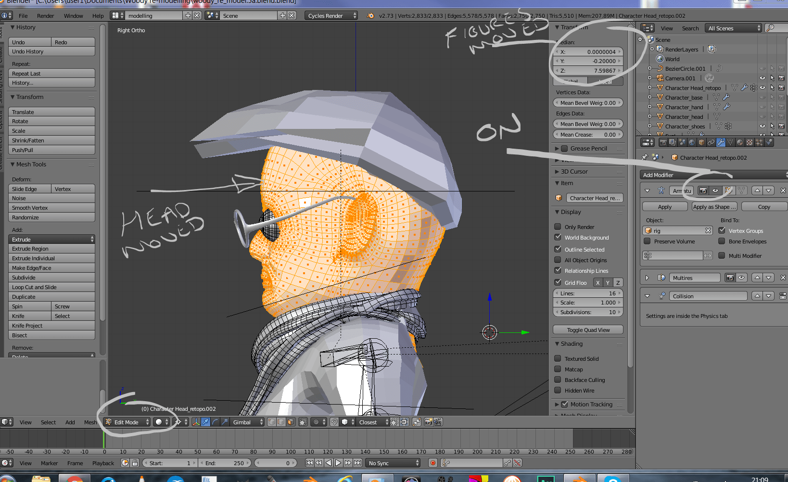
Task: Adjust the Mean Crease slider
Action: pos(588,134)
